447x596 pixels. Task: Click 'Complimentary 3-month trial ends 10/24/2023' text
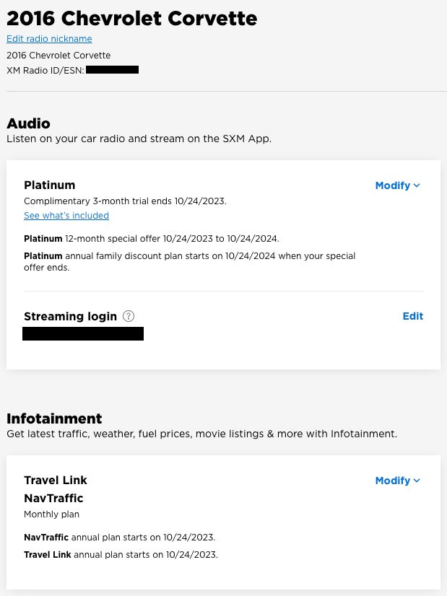pyautogui.click(x=125, y=201)
